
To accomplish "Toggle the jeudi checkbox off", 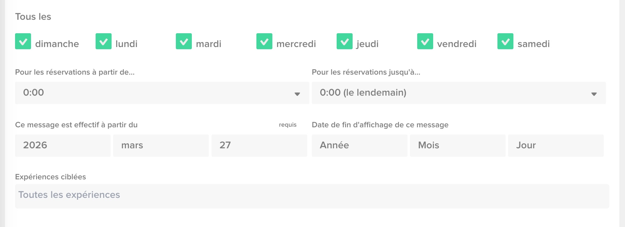I will (x=344, y=41).
